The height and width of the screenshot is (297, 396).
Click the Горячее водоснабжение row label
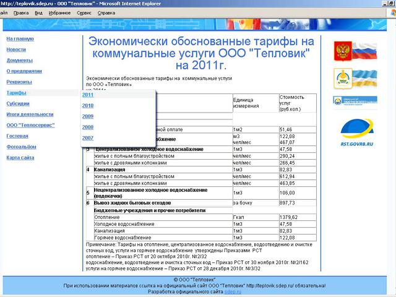pyautogui.click(x=123, y=238)
